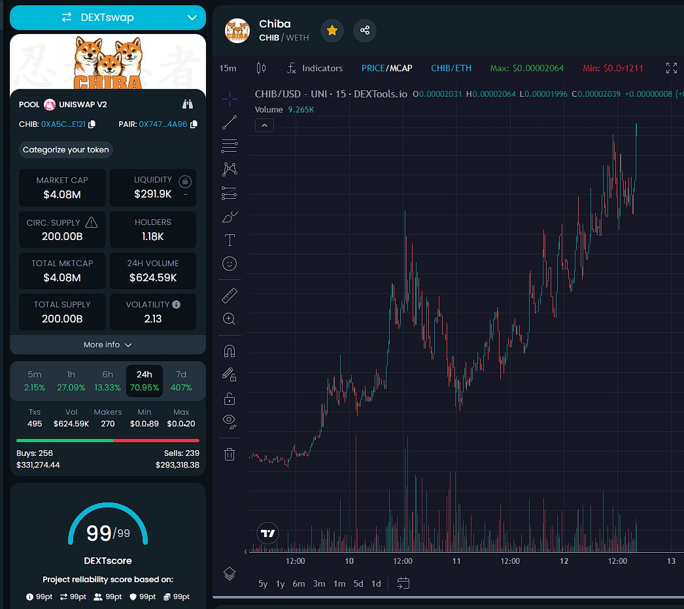Click the Uniswap pool logo
The image size is (684, 609).
(50, 104)
